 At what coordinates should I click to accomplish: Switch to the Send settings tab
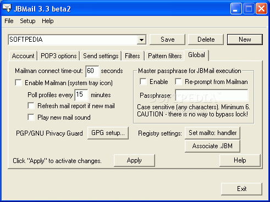(x=101, y=56)
